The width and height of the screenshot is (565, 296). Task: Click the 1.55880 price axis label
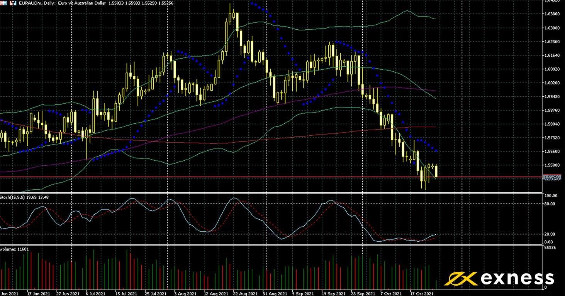pyautogui.click(x=551, y=165)
